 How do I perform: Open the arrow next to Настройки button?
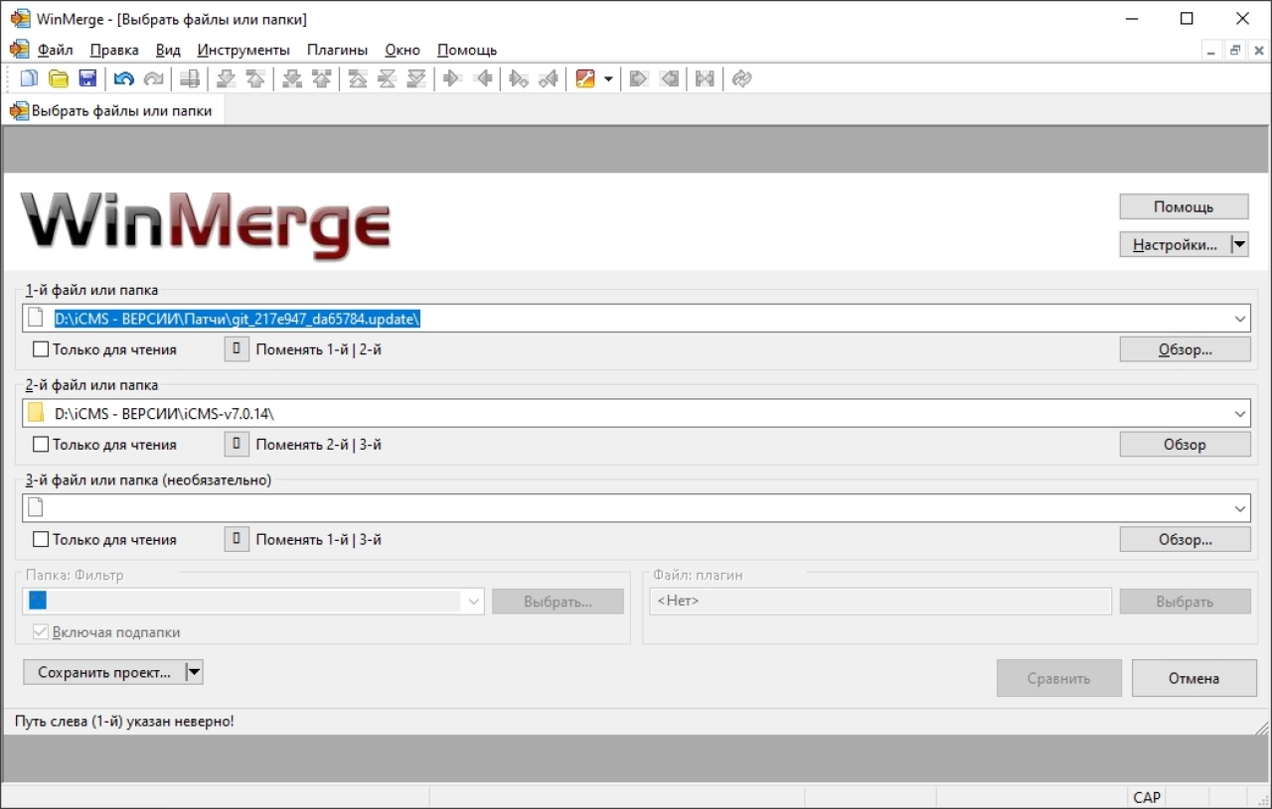(1239, 245)
